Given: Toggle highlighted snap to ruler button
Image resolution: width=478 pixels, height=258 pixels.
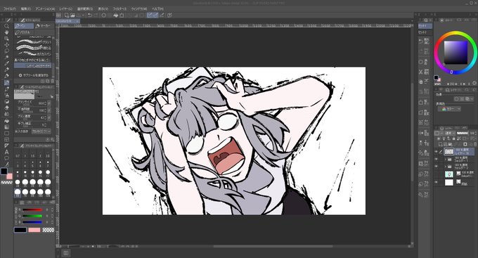Looking at the screenshot, I should click(x=150, y=15).
